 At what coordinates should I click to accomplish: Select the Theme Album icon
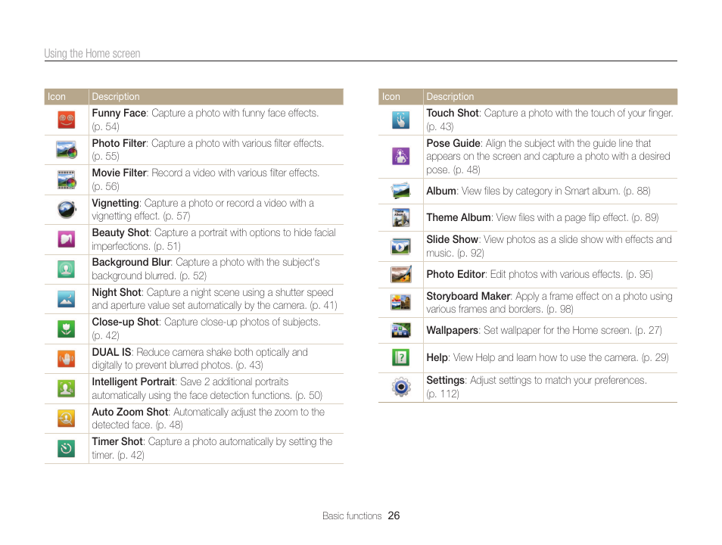pos(400,217)
